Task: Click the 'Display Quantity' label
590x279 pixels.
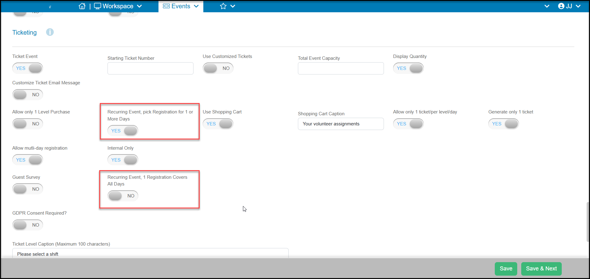Action: pyautogui.click(x=410, y=56)
